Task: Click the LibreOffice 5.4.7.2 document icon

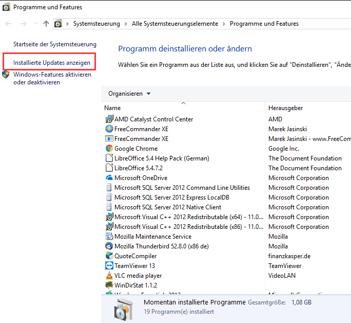Action: [x=109, y=168]
